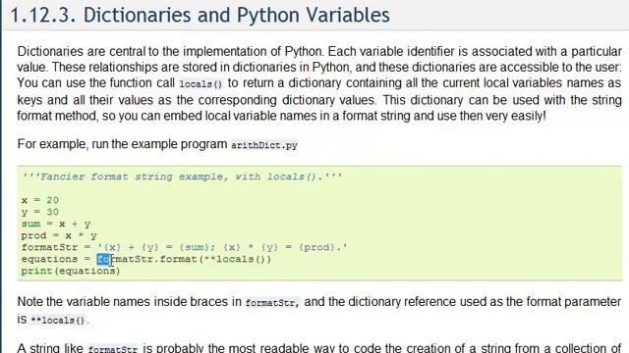Click the file name 'arithDict.py'
Screen dimensions: 629x353
point(264,145)
